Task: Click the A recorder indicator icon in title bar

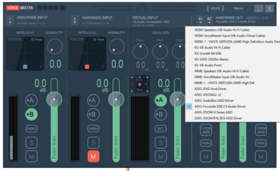Action: [63, 8]
